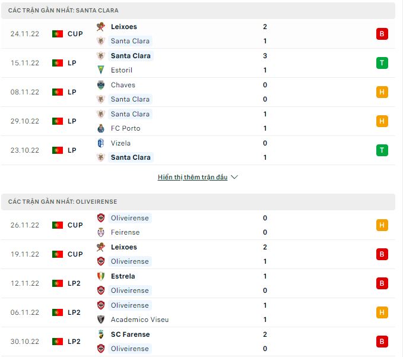Click the Estrela team crest icon
The height and width of the screenshot is (357, 403).
(x=101, y=276)
